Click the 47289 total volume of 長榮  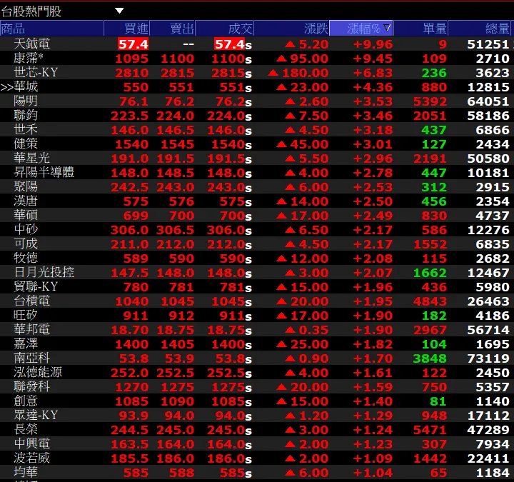[488, 430]
